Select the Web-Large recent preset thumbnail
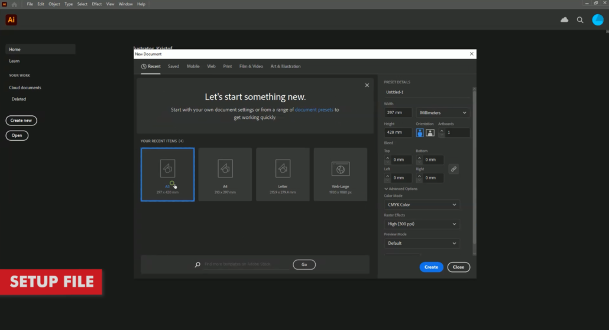The image size is (609, 330). pos(340,174)
